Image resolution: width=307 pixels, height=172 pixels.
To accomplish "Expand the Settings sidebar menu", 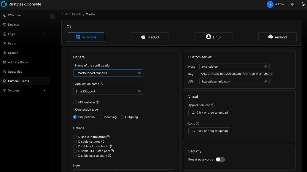I will 25,90.
